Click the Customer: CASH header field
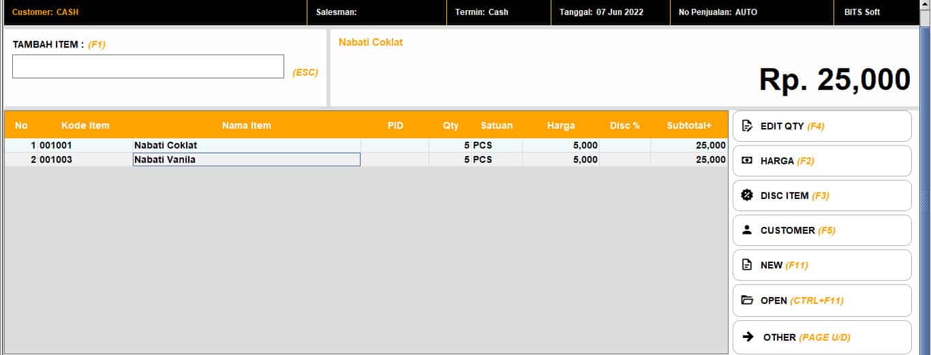The image size is (931, 355). click(46, 12)
